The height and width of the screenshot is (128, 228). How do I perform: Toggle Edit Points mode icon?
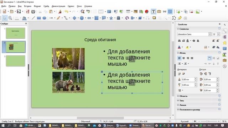pyautogui.click(x=174, y=18)
